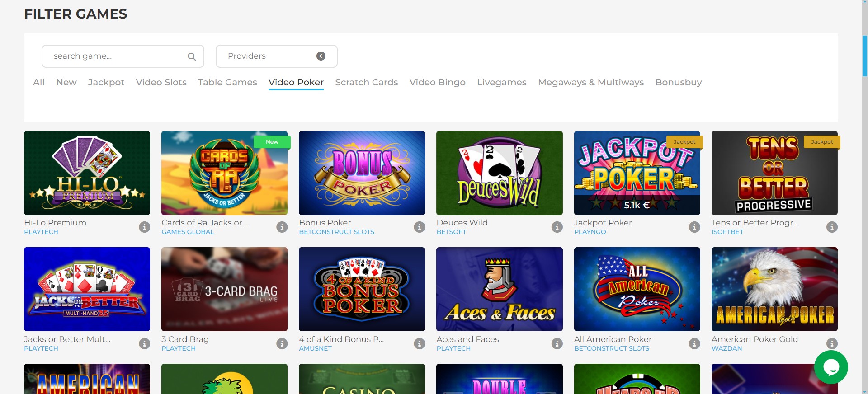
Task: Select the Video Poker tab
Action: coord(296,82)
